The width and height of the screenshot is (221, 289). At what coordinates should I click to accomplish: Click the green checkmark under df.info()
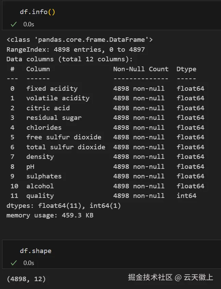(14, 24)
